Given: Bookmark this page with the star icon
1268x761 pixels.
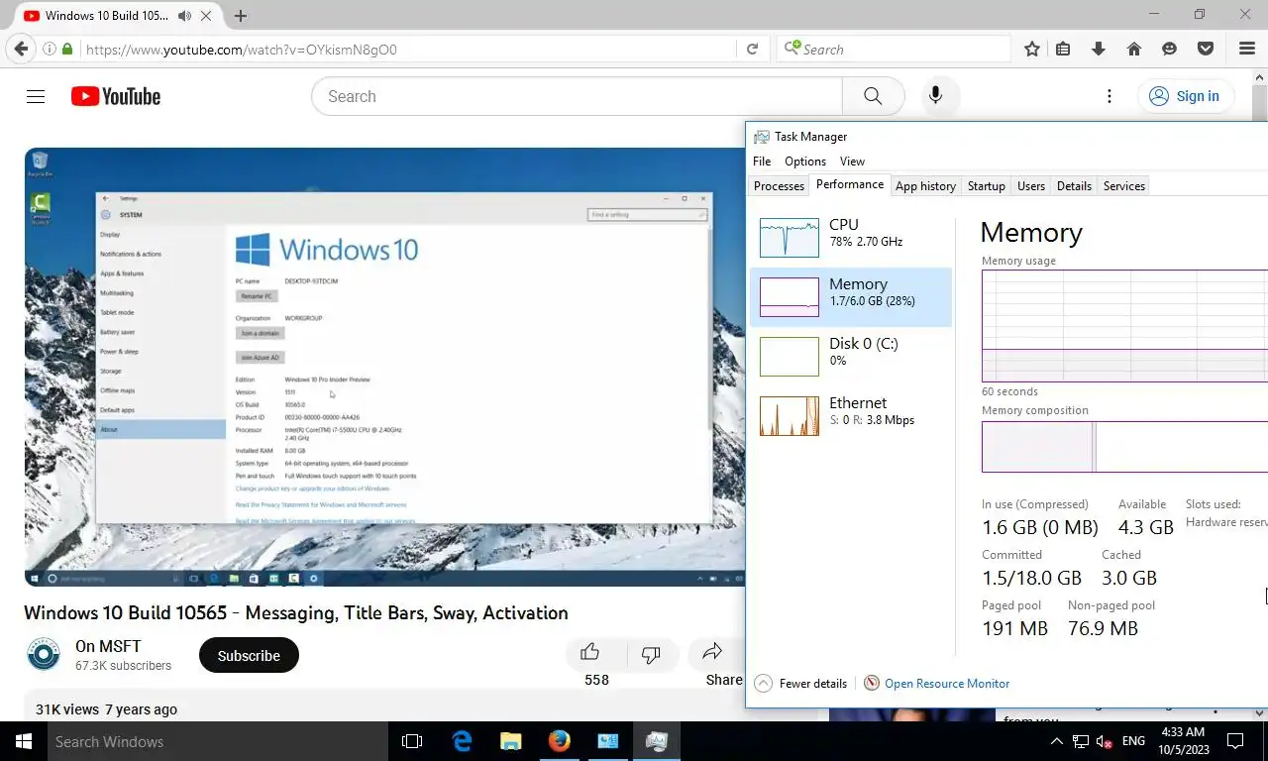Looking at the screenshot, I should click(1032, 49).
